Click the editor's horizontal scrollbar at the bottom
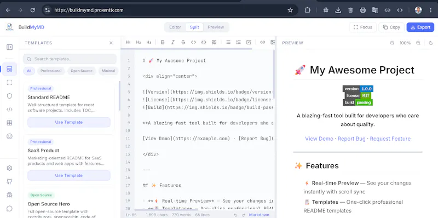The height and width of the screenshot is (218, 438). (166, 210)
